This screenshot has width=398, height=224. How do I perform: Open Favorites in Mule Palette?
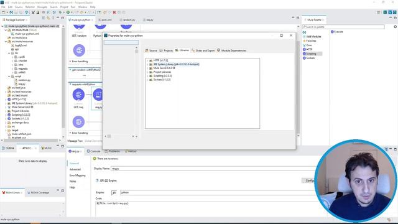(311, 41)
